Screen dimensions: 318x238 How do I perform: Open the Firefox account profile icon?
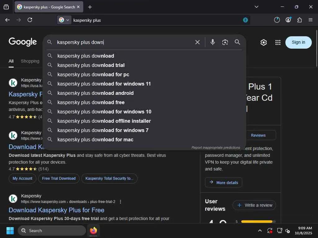(288, 20)
